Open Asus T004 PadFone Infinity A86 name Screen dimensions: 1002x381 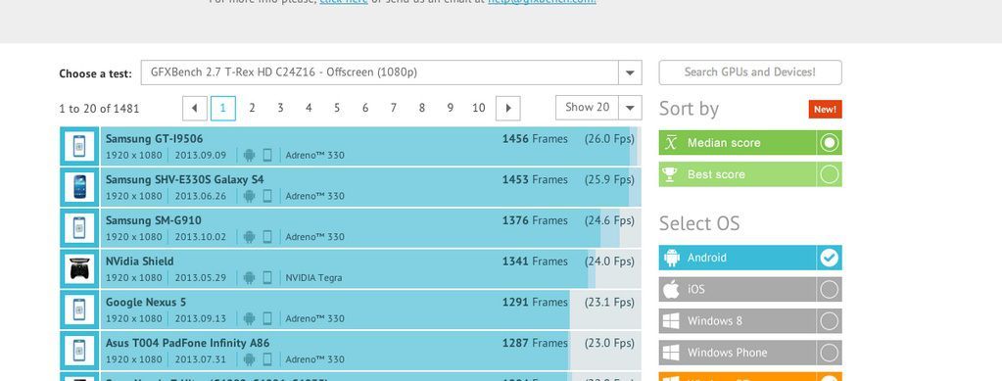tap(187, 343)
